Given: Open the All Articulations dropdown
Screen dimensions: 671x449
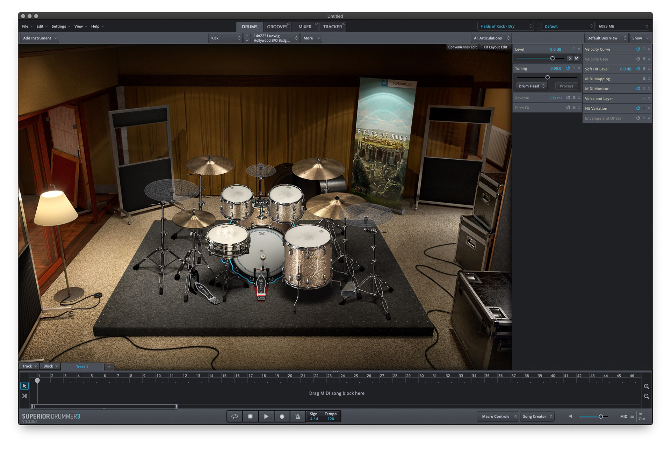Looking at the screenshot, I should click(x=491, y=38).
